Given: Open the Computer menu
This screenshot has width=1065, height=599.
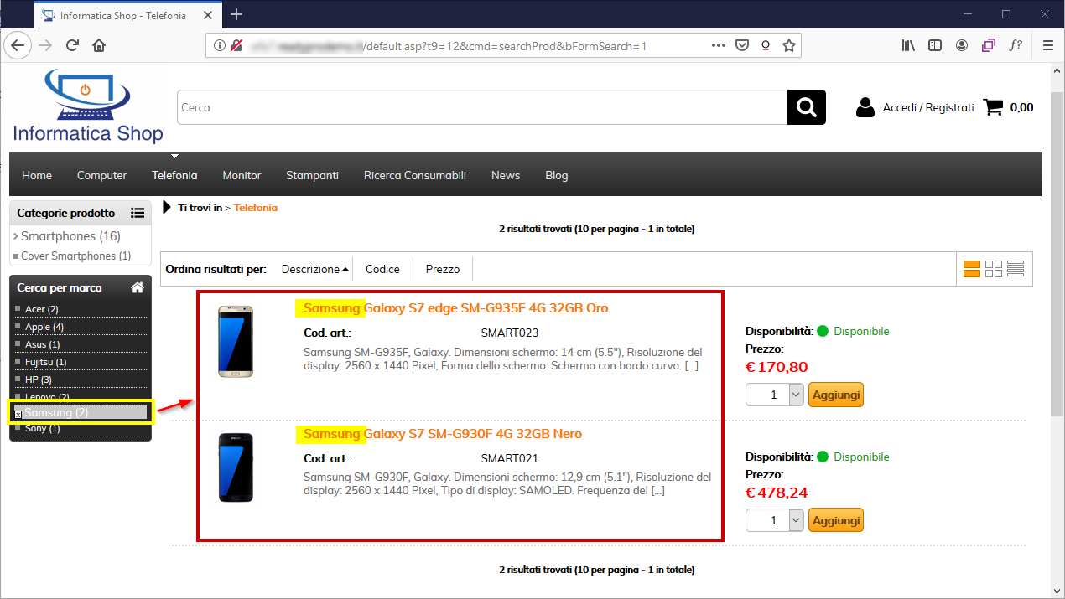Looking at the screenshot, I should [102, 175].
